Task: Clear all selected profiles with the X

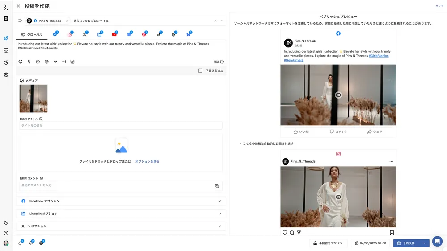Action: (x=215, y=21)
